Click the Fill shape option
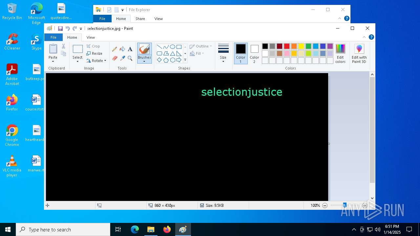Image resolution: width=420 pixels, height=236 pixels. pyautogui.click(x=197, y=53)
